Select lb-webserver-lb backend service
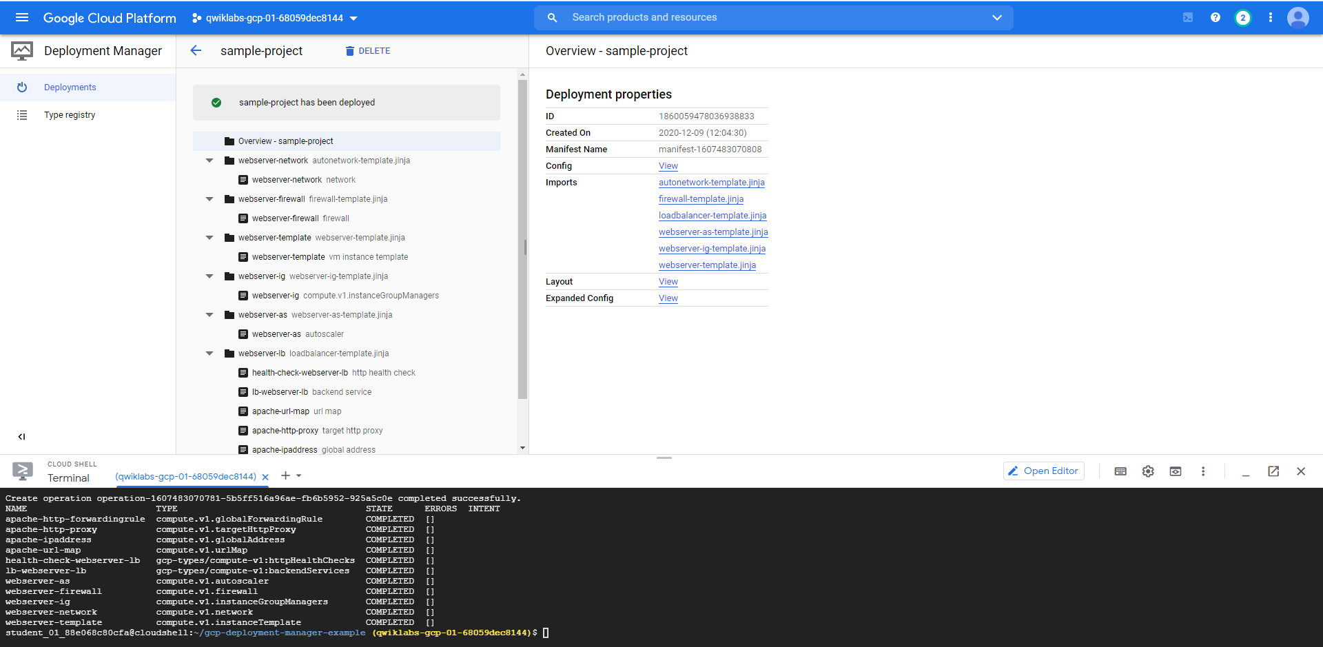 pos(305,392)
